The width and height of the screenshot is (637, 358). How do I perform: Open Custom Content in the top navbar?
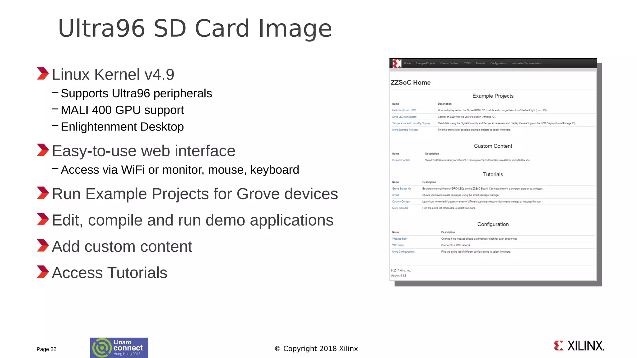pos(449,63)
